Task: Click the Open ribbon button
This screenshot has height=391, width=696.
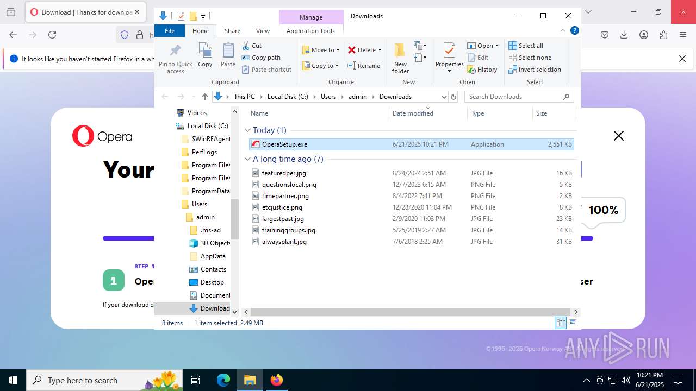Action: pos(480,46)
